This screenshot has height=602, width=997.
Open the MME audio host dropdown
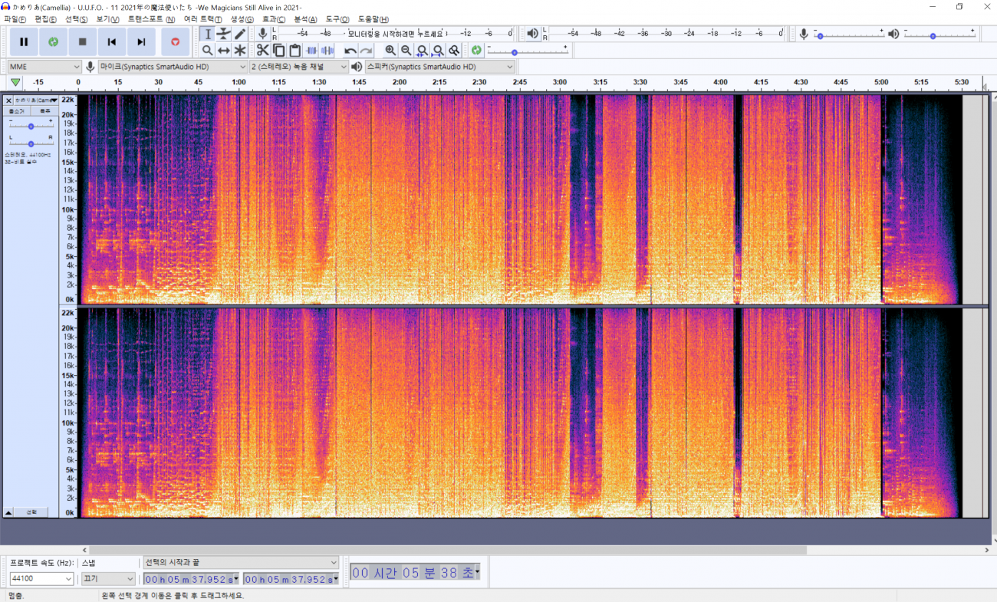coord(44,67)
